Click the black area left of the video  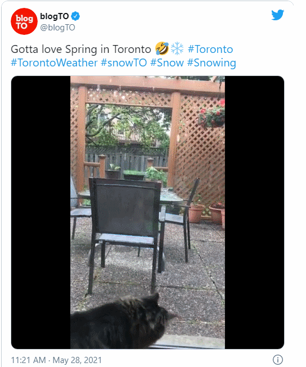tap(40, 212)
